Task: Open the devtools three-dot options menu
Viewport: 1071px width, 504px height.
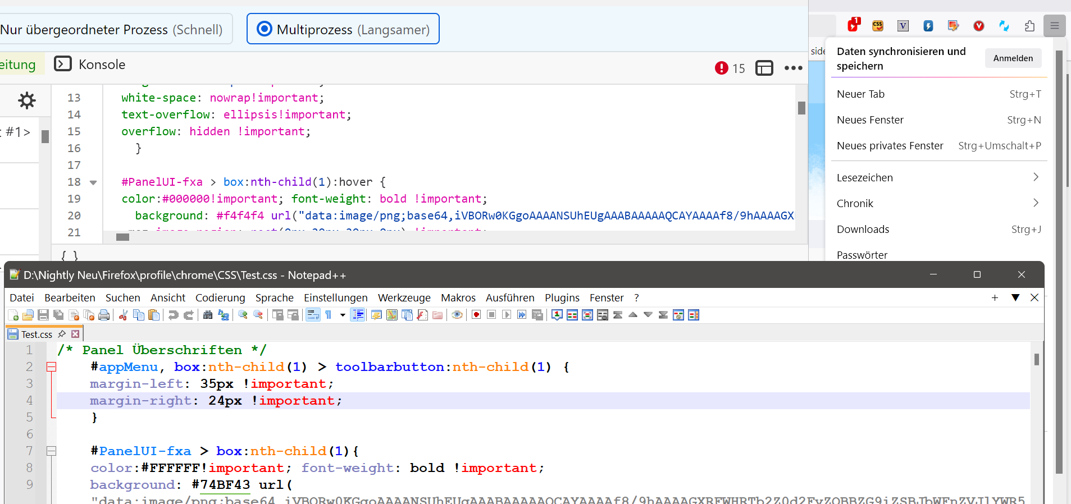Action: tap(793, 68)
